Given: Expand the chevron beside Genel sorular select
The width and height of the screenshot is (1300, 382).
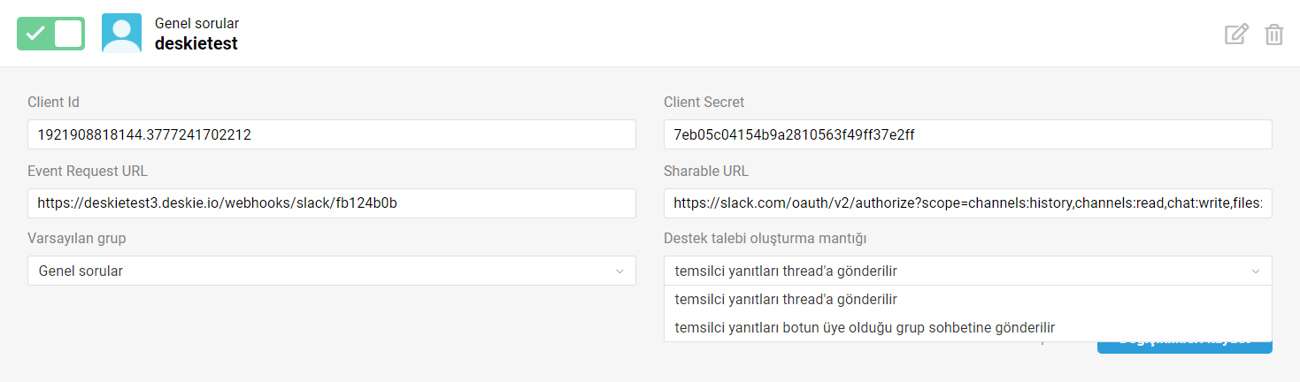Looking at the screenshot, I should tap(619, 271).
